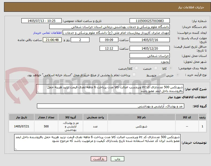Select the کالا/خدمت radio button
Screen dimensions: 211x166
pyautogui.click(x=137, y=68)
